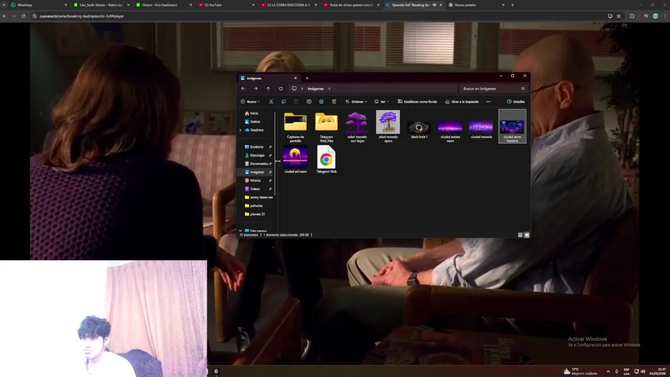Reload the Chrome page
670x377 pixels.
(x=23, y=16)
